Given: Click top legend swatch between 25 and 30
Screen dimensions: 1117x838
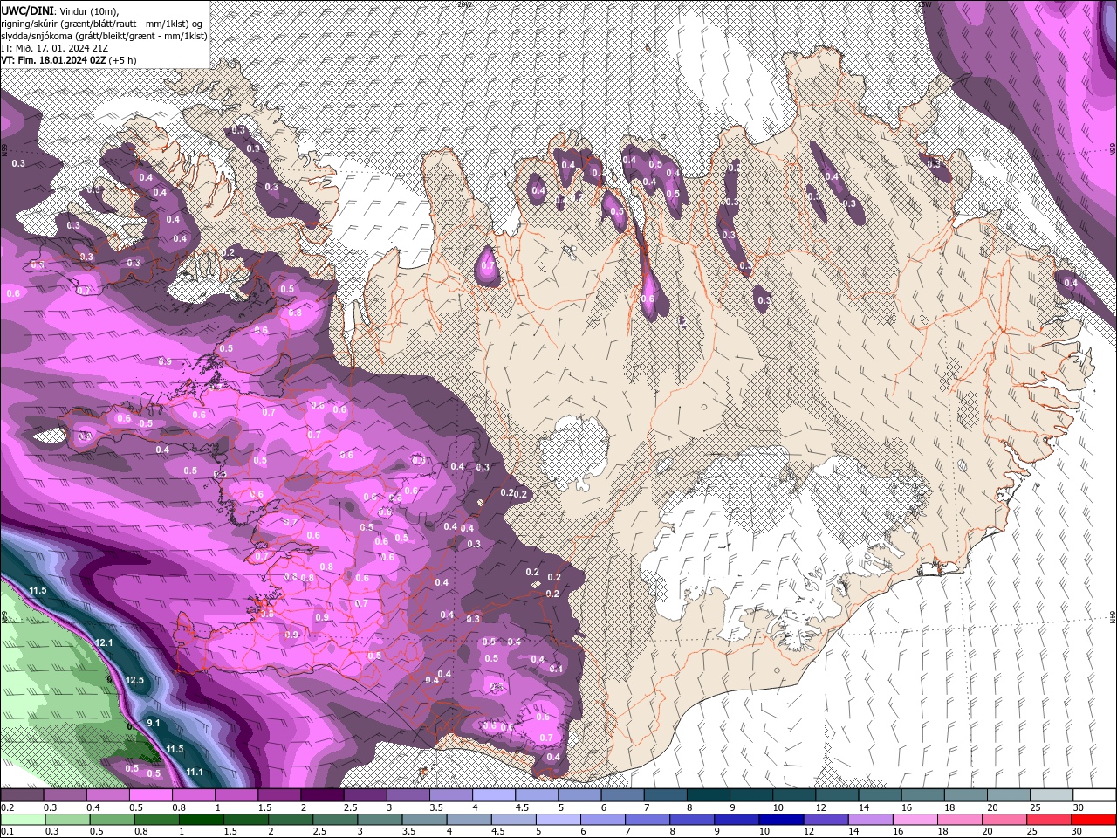Looking at the screenshot, I should coord(1054,795).
